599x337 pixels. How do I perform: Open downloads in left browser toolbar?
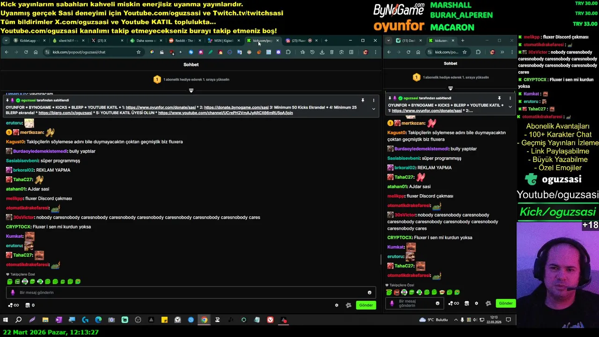point(322,52)
